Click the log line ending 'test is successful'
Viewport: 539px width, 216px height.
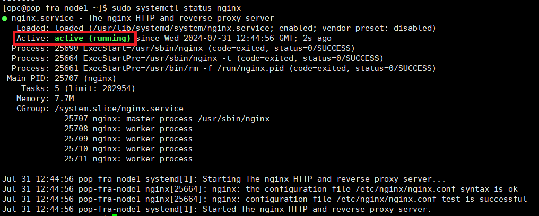click(x=265, y=199)
